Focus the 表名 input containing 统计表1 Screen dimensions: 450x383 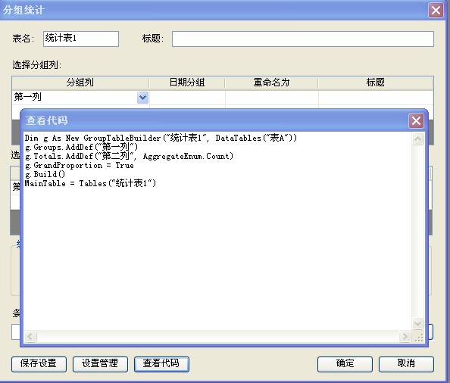(81, 39)
